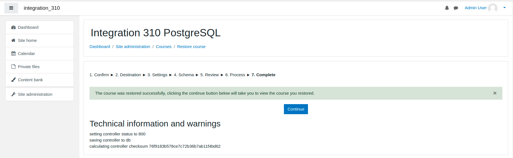Click the Calendar icon in sidebar

click(13, 54)
